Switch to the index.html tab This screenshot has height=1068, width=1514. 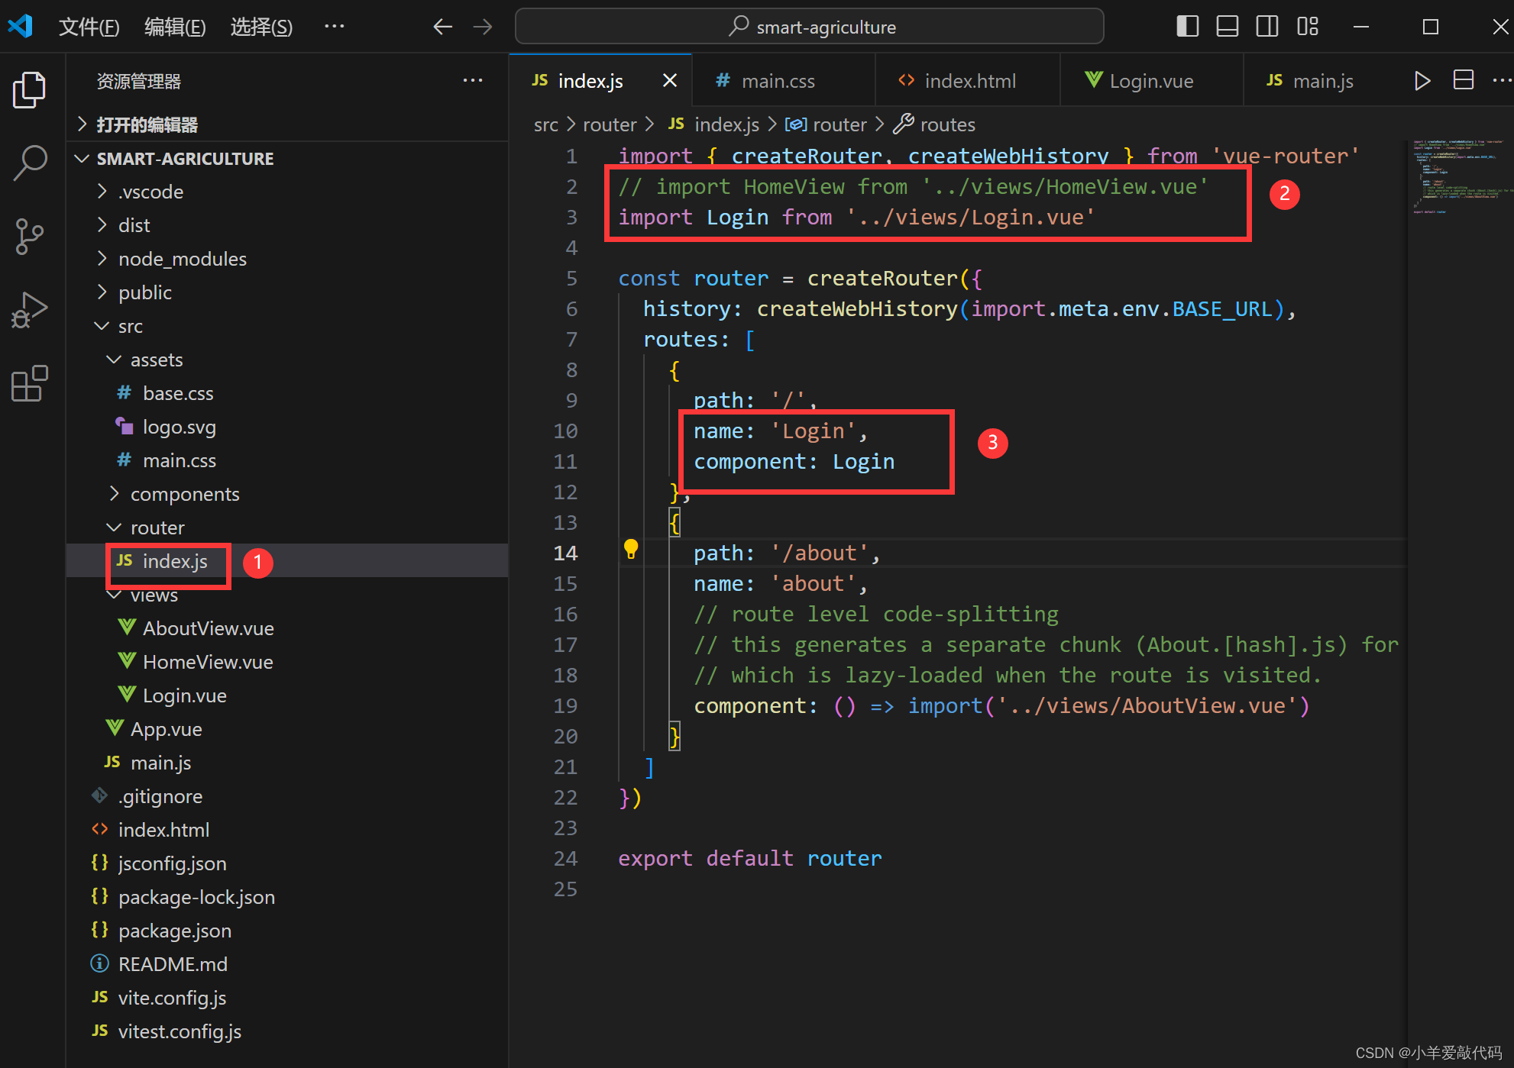[x=968, y=81]
